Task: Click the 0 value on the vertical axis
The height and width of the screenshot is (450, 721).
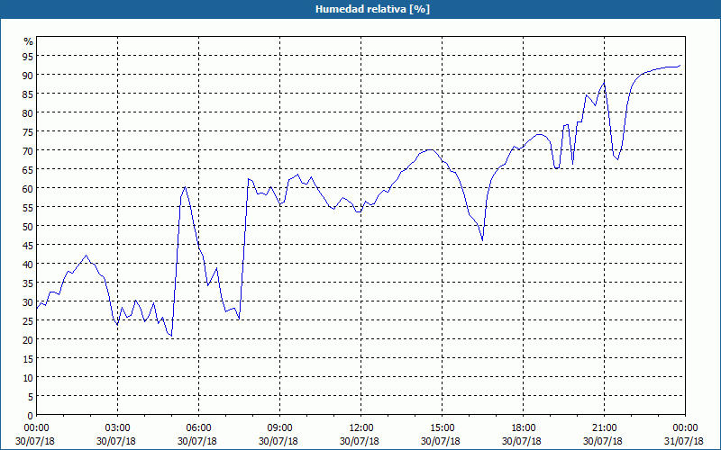Action: tap(31, 416)
